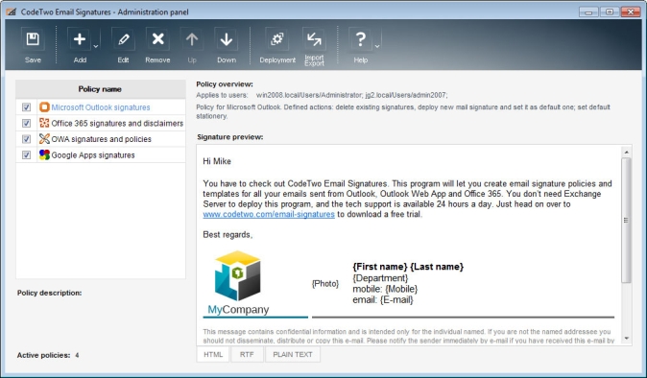Screen dimensions: 647x378
Task: Click the preview scrollbar up arrow
Action: pos(627,153)
